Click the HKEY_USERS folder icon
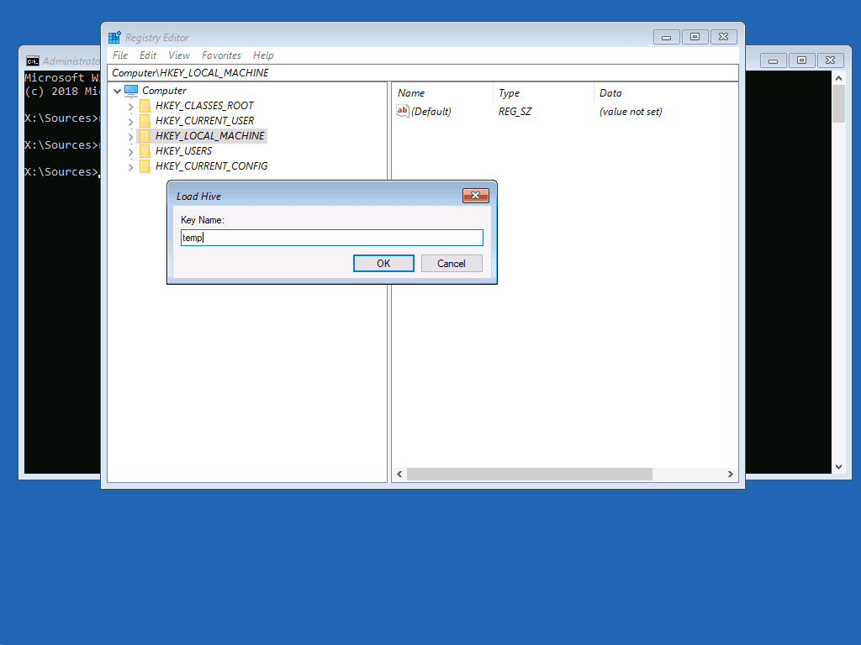 tap(145, 150)
